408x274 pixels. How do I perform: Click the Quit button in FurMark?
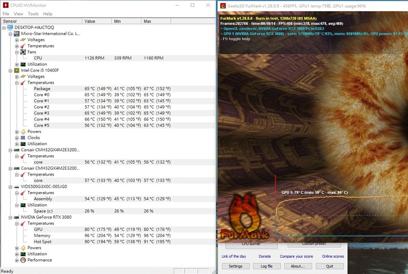(x=329, y=266)
